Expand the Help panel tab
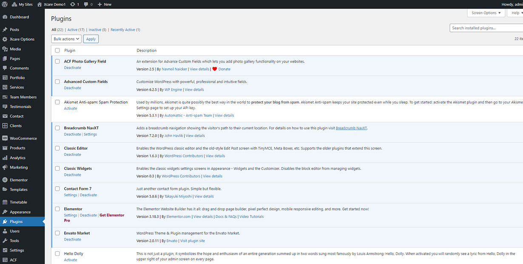The width and height of the screenshot is (523, 264). coord(517,13)
